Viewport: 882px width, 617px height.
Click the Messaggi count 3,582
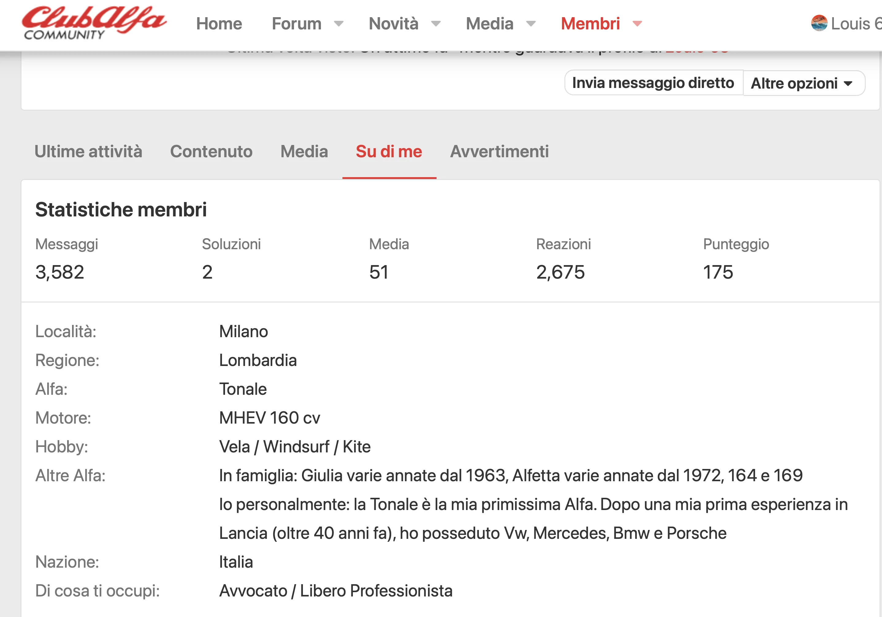pyautogui.click(x=59, y=272)
